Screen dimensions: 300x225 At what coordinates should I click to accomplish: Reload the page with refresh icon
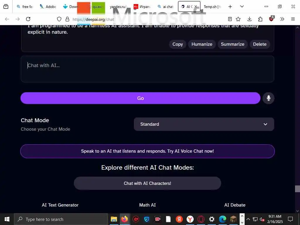[x=28, y=19]
